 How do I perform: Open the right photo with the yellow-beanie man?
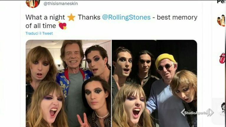pyautogui.click(x=154, y=83)
